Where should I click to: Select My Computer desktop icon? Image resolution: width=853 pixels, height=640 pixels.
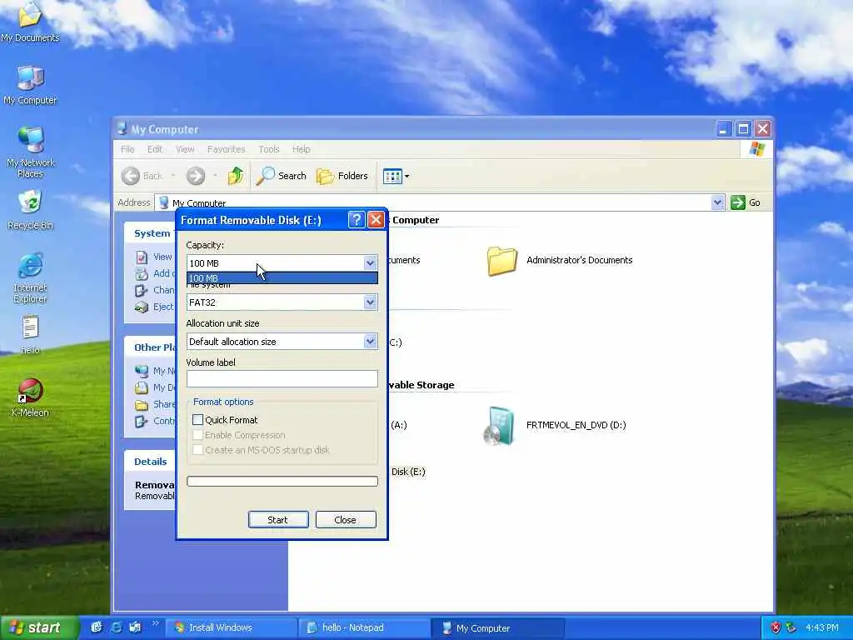30,86
